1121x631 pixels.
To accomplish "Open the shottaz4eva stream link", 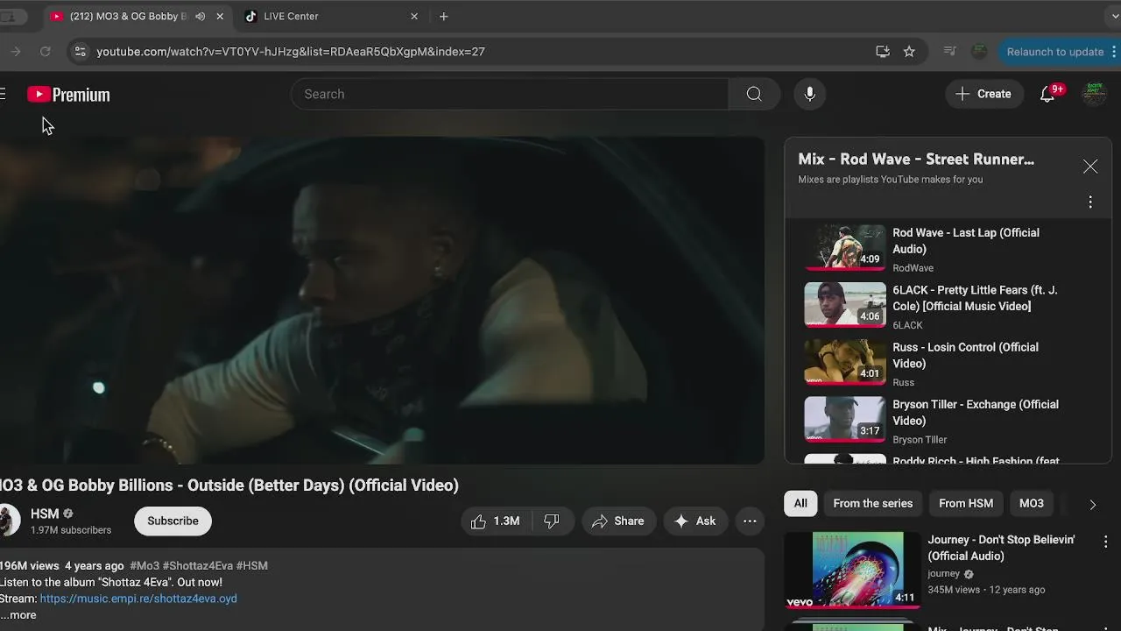I will pyautogui.click(x=138, y=599).
